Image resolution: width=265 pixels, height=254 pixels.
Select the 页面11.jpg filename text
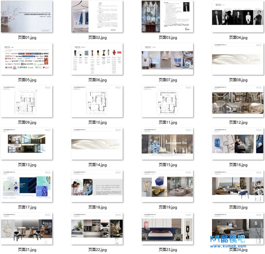tap(168, 123)
